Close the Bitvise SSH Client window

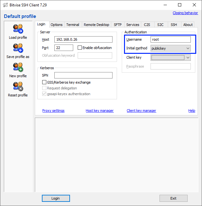[194, 5]
